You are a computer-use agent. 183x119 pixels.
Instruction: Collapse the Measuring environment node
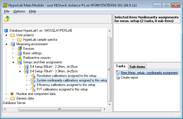[6, 44]
